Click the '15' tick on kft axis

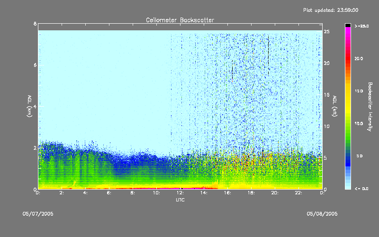[327, 95]
